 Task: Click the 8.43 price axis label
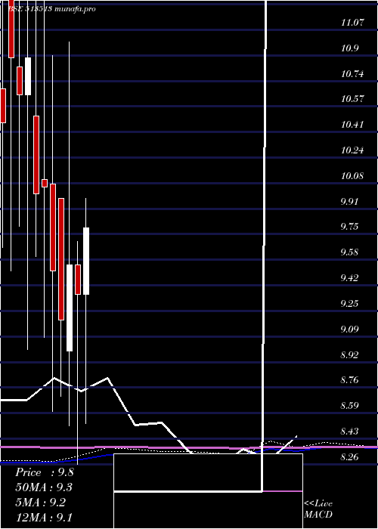(350, 432)
